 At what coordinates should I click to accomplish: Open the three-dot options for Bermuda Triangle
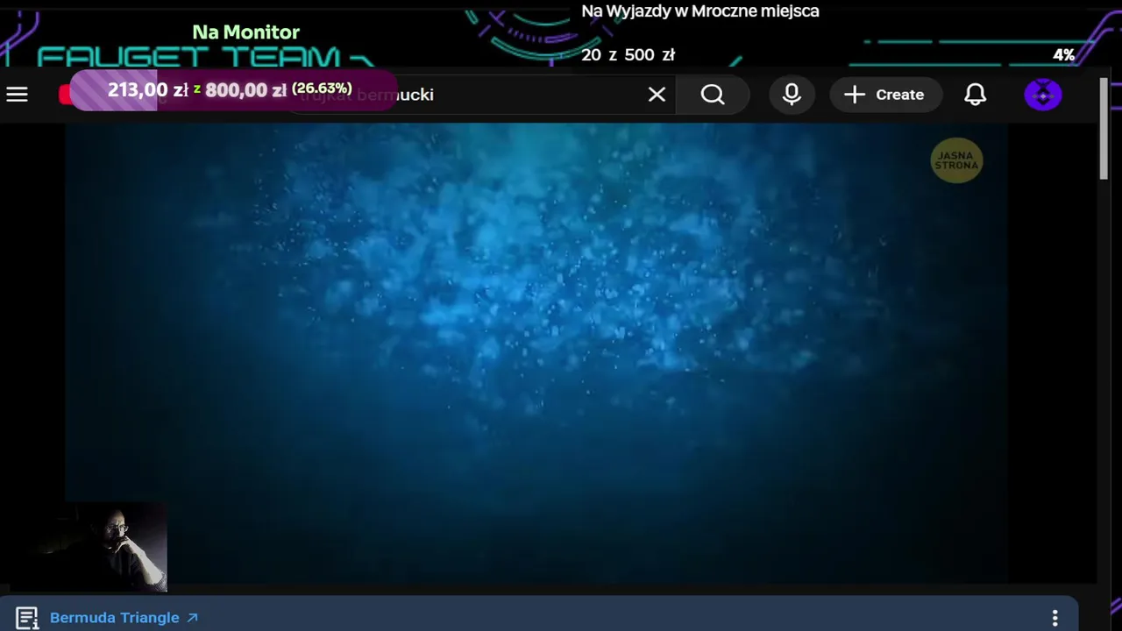(x=1055, y=618)
